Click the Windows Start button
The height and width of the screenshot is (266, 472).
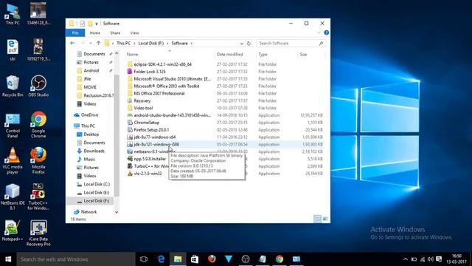click(x=8, y=259)
